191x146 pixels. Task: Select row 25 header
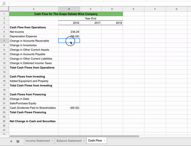pos(4,121)
